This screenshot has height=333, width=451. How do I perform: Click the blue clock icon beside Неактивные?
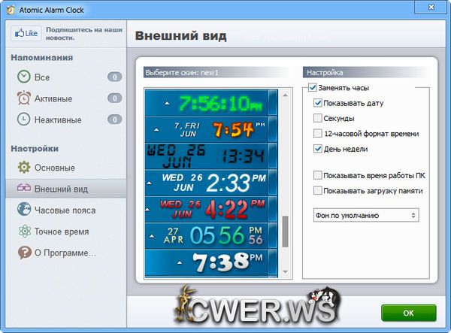click(x=24, y=120)
